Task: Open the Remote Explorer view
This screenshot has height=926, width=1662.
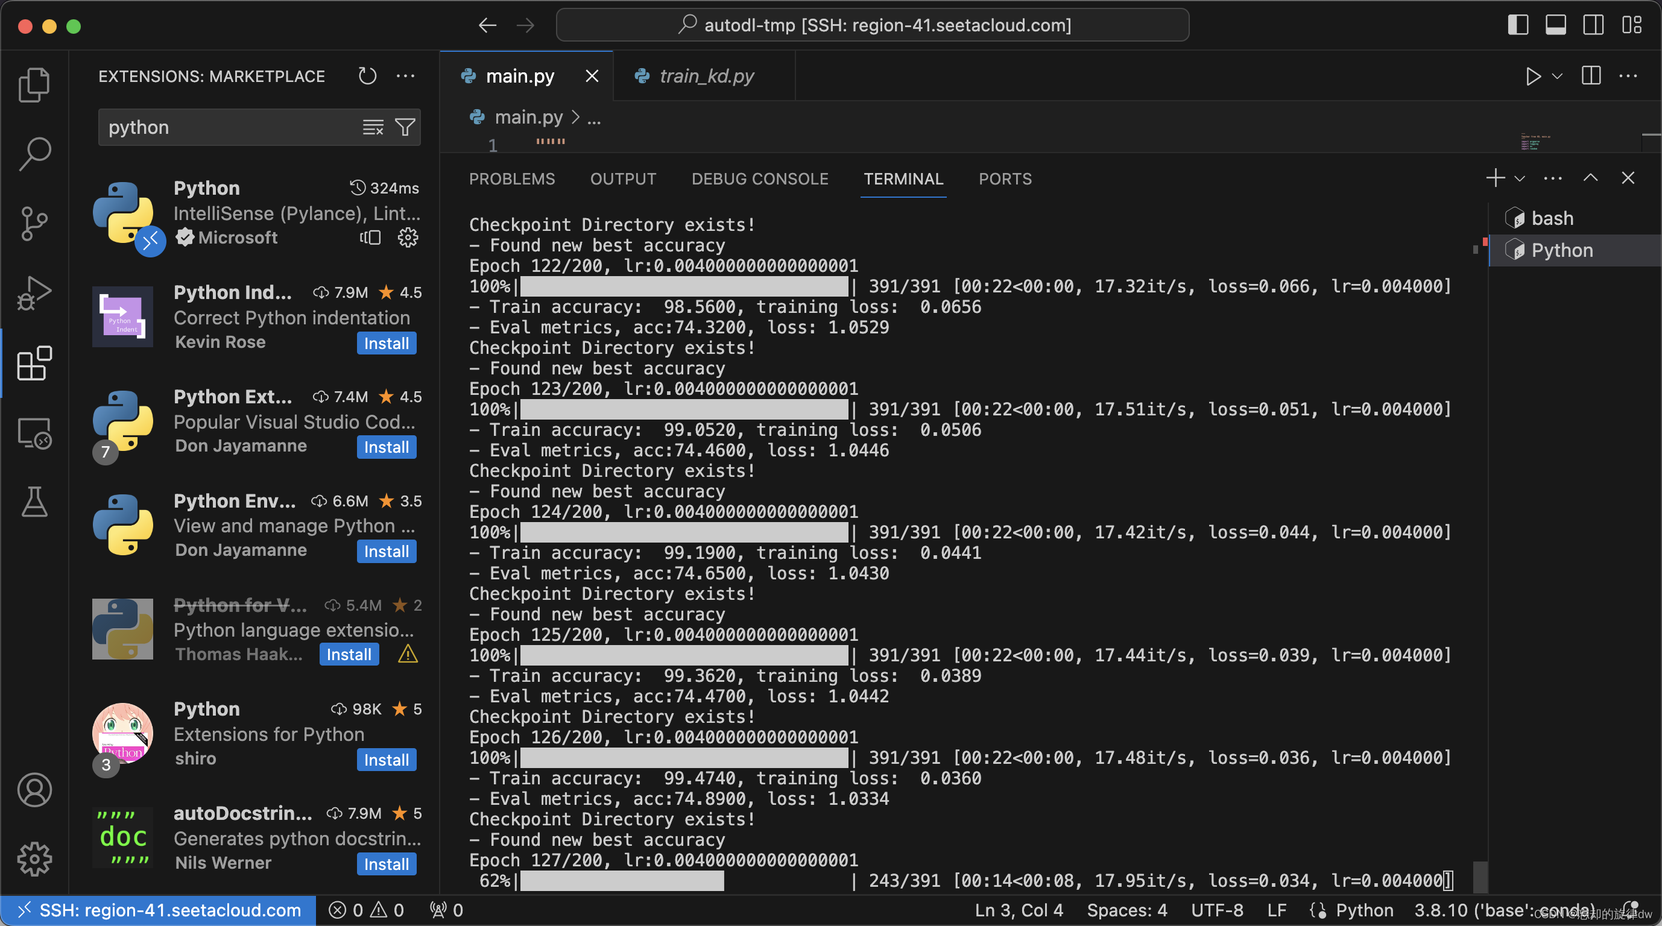Action: click(34, 433)
